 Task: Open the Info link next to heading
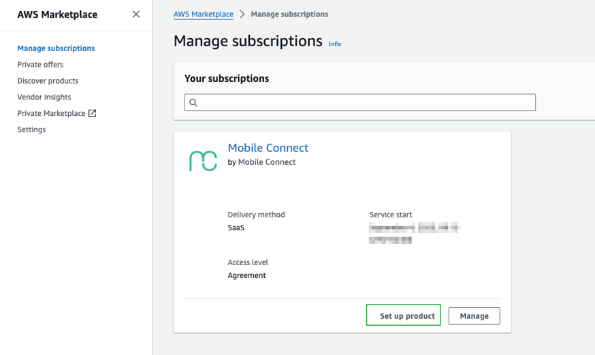pyautogui.click(x=335, y=44)
